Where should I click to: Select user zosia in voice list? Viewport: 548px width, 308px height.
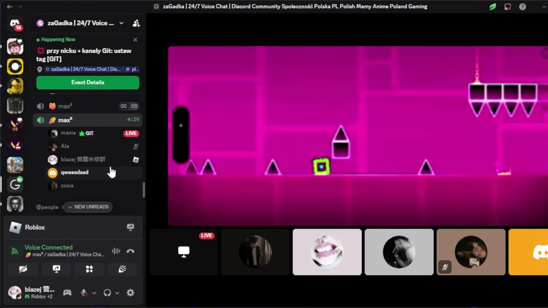[x=93, y=186]
